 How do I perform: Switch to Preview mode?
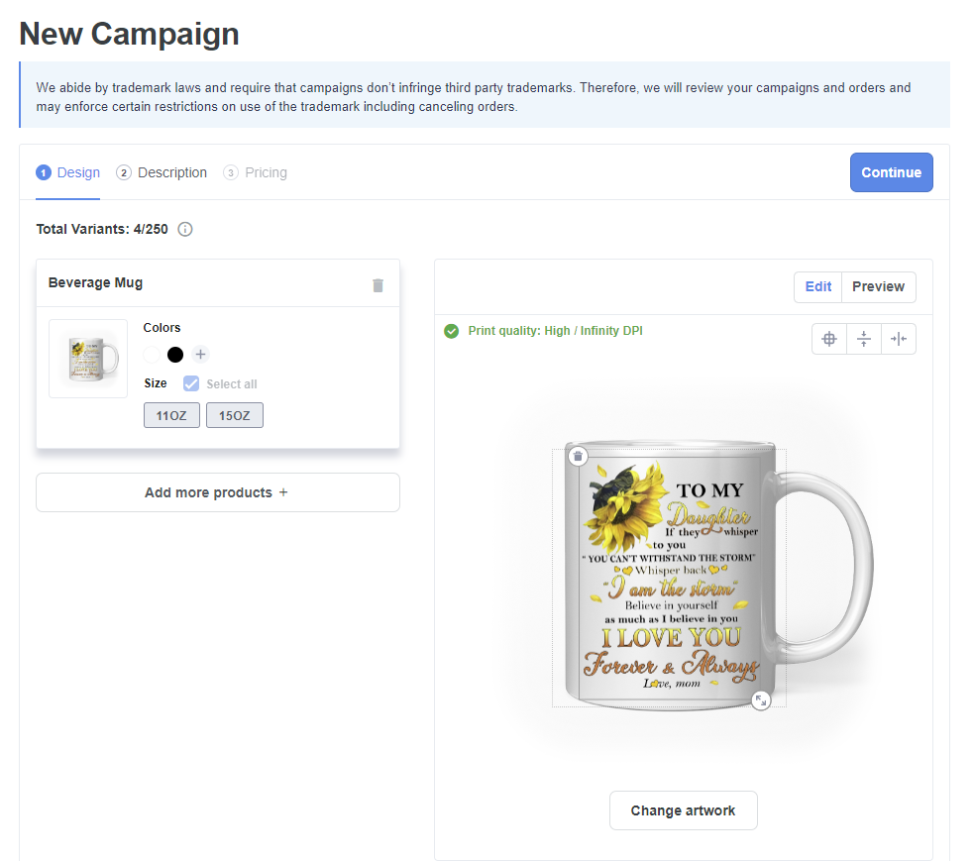(878, 286)
